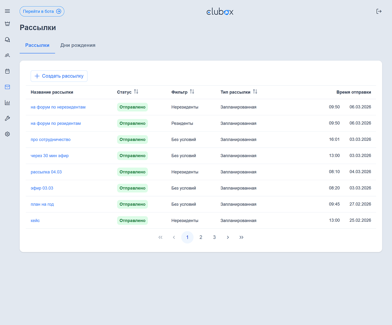This screenshot has height=325, width=392.
Task: Select the envelope mailings sidebar icon
Action: [x=7, y=87]
